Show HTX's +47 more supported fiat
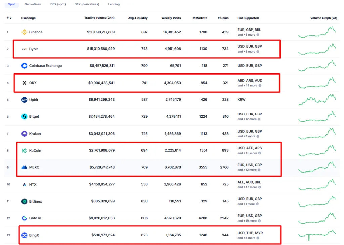This screenshot has width=344, height=245. click(x=247, y=187)
